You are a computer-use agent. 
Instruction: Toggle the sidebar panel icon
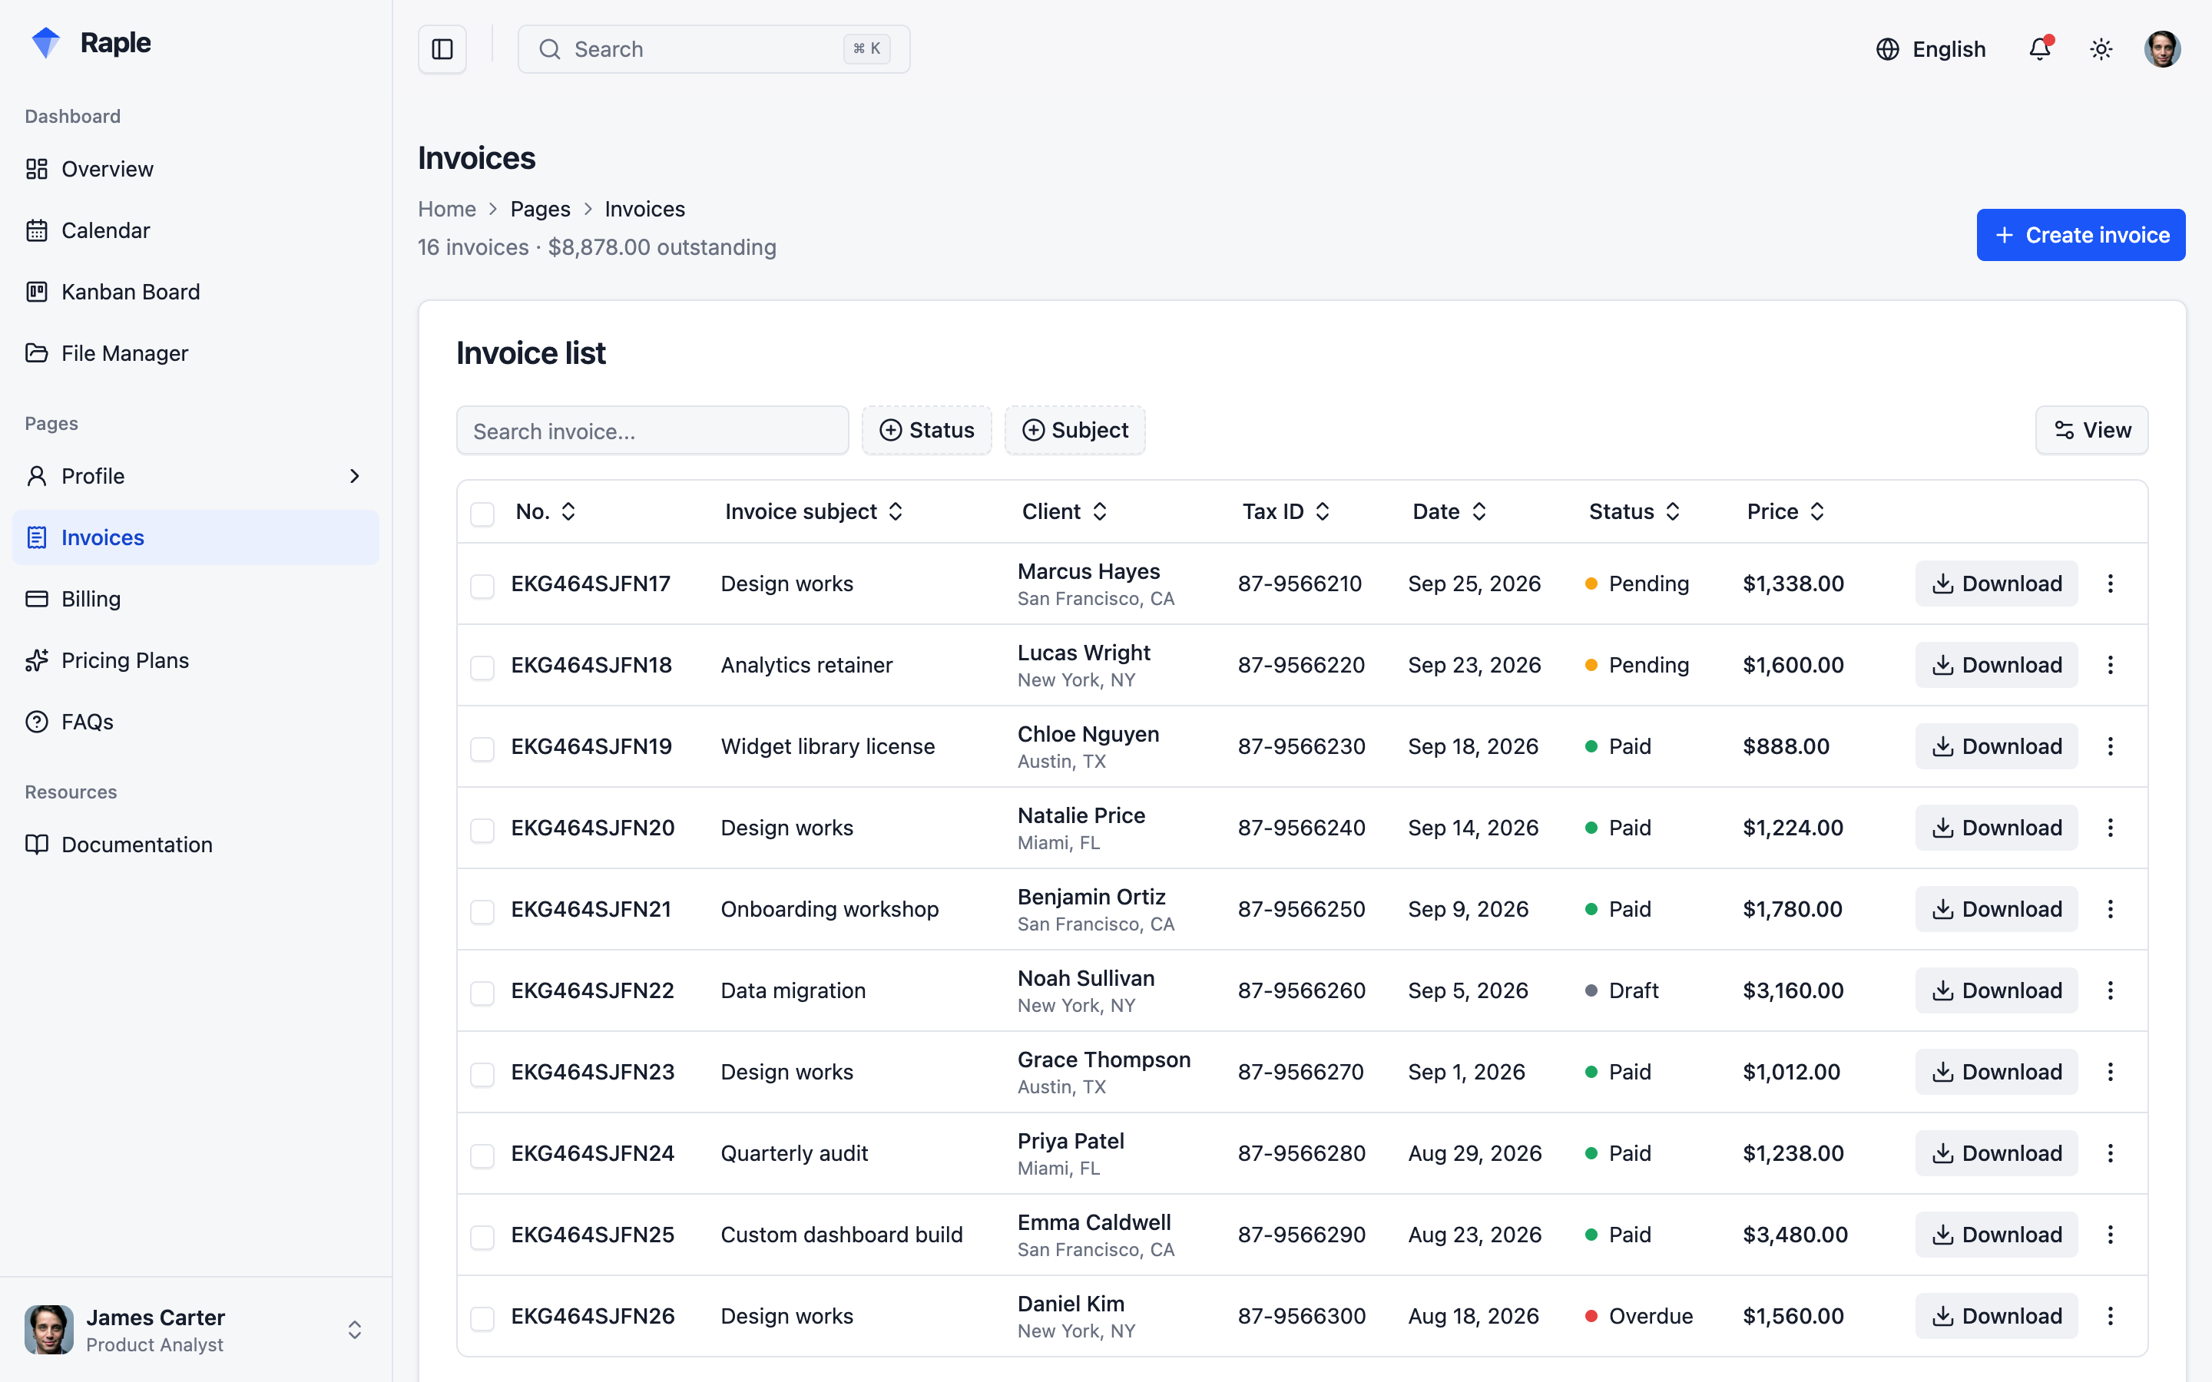(442, 49)
